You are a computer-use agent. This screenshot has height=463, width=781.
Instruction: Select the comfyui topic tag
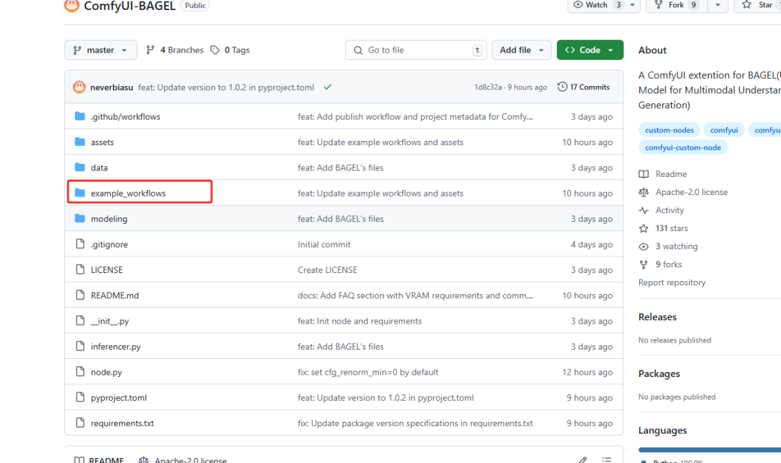click(x=724, y=130)
